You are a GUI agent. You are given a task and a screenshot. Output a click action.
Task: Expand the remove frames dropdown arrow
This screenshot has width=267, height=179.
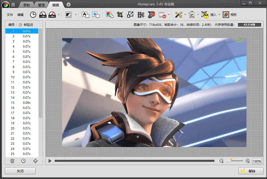click(169, 15)
